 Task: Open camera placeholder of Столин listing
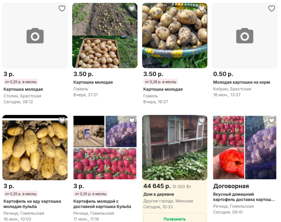[x=35, y=36]
